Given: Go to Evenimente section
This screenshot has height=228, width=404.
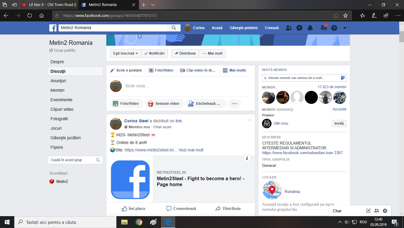Looking at the screenshot, I should click(x=61, y=100).
